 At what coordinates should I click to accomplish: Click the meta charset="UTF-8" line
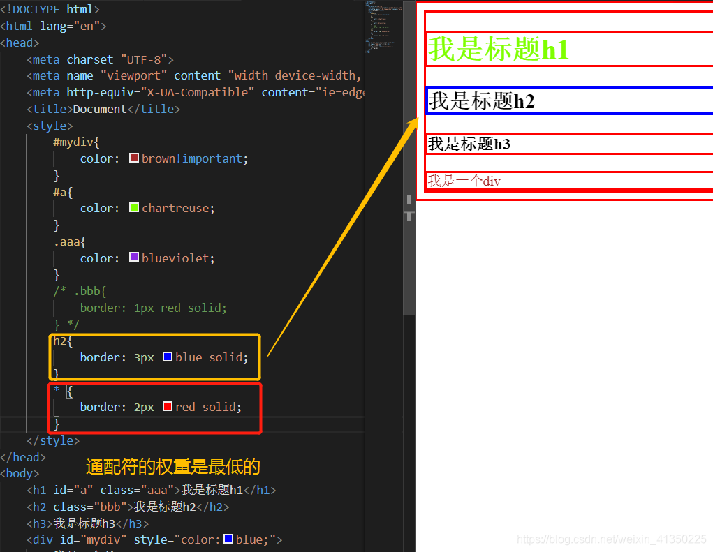[100, 59]
